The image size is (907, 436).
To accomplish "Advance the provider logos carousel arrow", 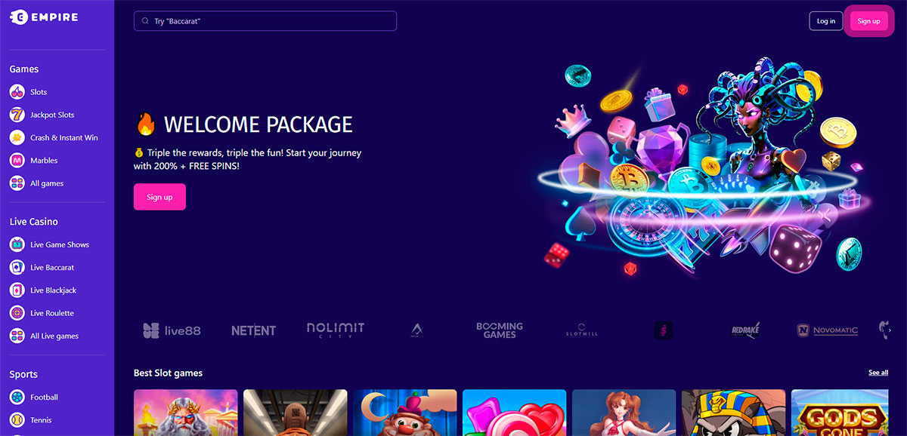I will coord(890,330).
